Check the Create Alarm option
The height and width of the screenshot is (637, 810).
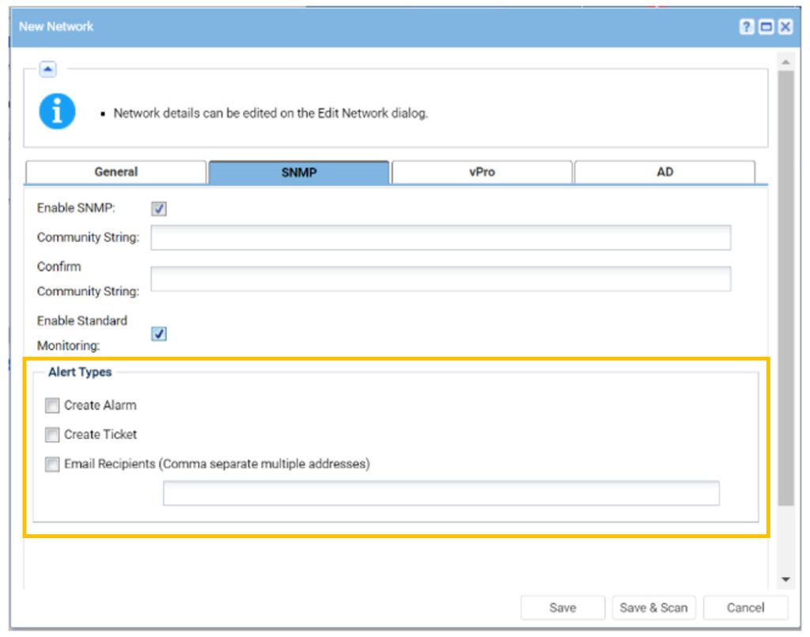point(51,406)
